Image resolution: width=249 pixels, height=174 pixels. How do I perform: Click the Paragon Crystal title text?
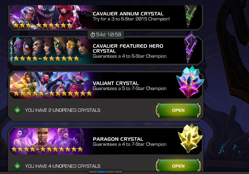tap(118, 139)
